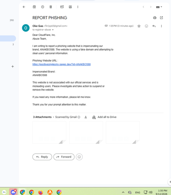Open the third attachment thumbnail
The image size is (171, 195).
click(123, 133)
